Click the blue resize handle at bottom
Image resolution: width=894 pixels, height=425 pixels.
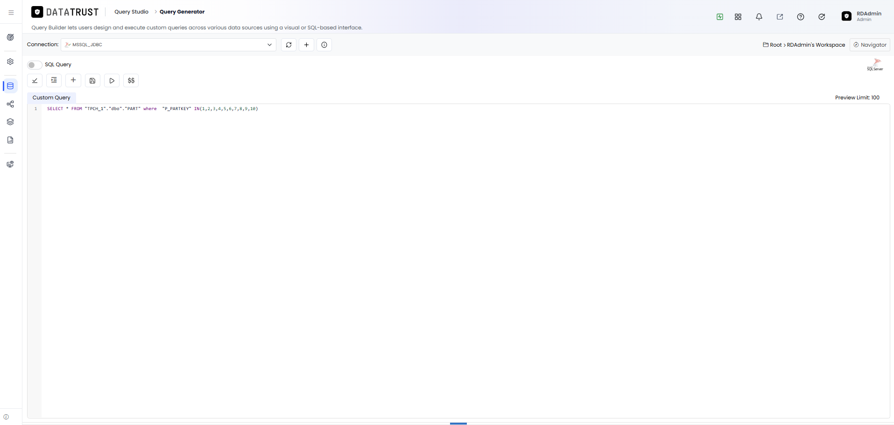(458, 424)
